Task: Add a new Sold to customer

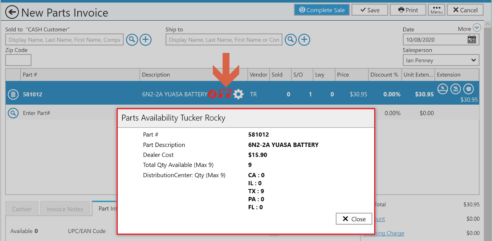Action: click(146, 40)
